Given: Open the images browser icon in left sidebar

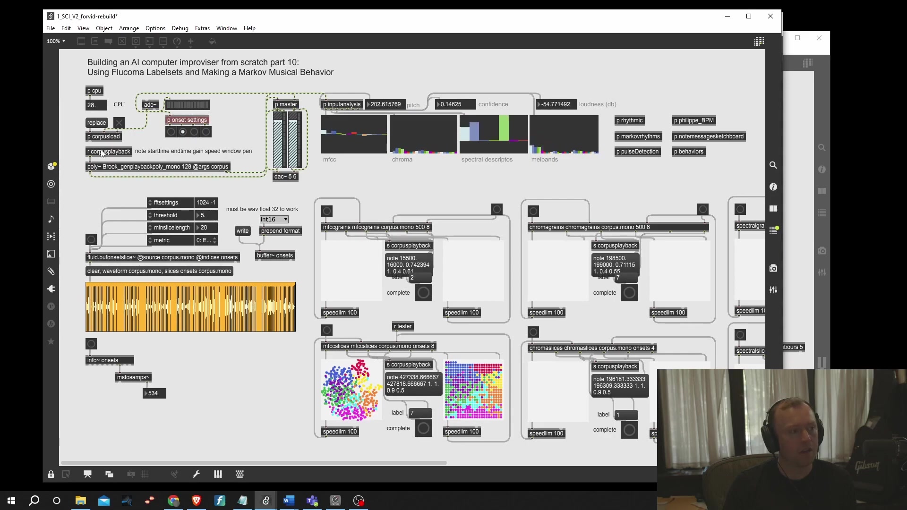Looking at the screenshot, I should point(51,254).
